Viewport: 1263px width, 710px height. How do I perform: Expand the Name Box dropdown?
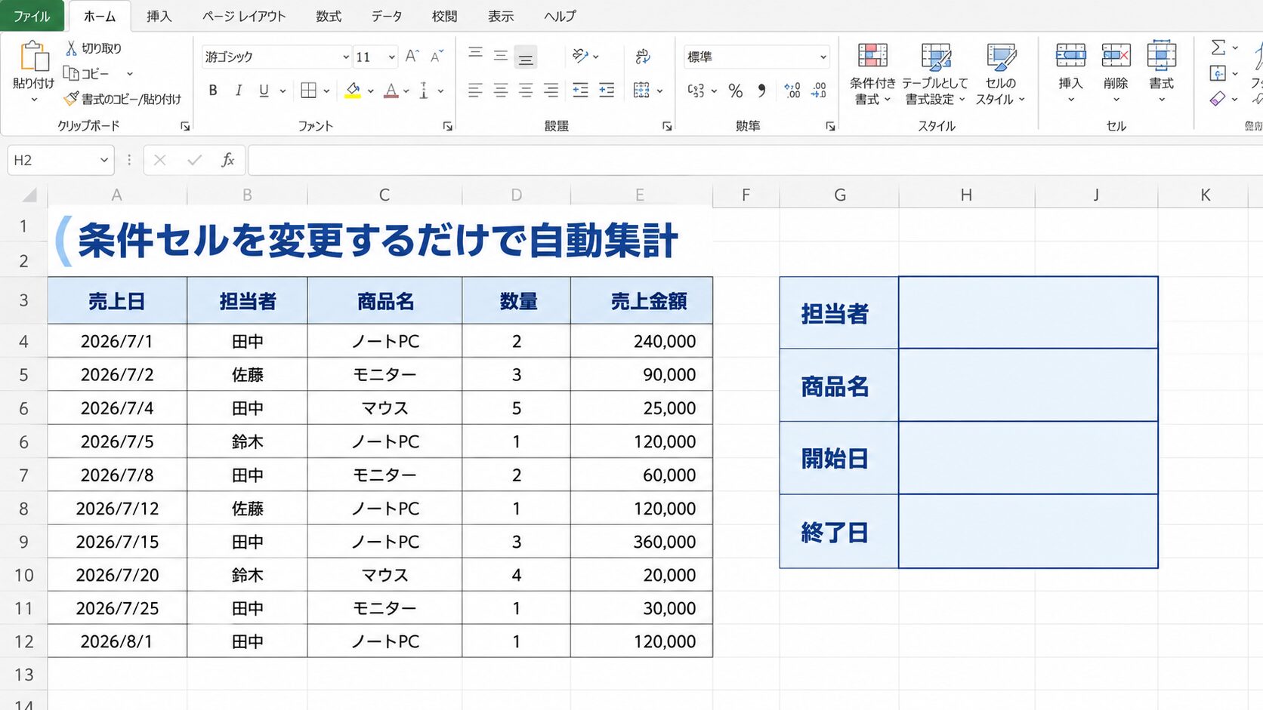point(104,160)
